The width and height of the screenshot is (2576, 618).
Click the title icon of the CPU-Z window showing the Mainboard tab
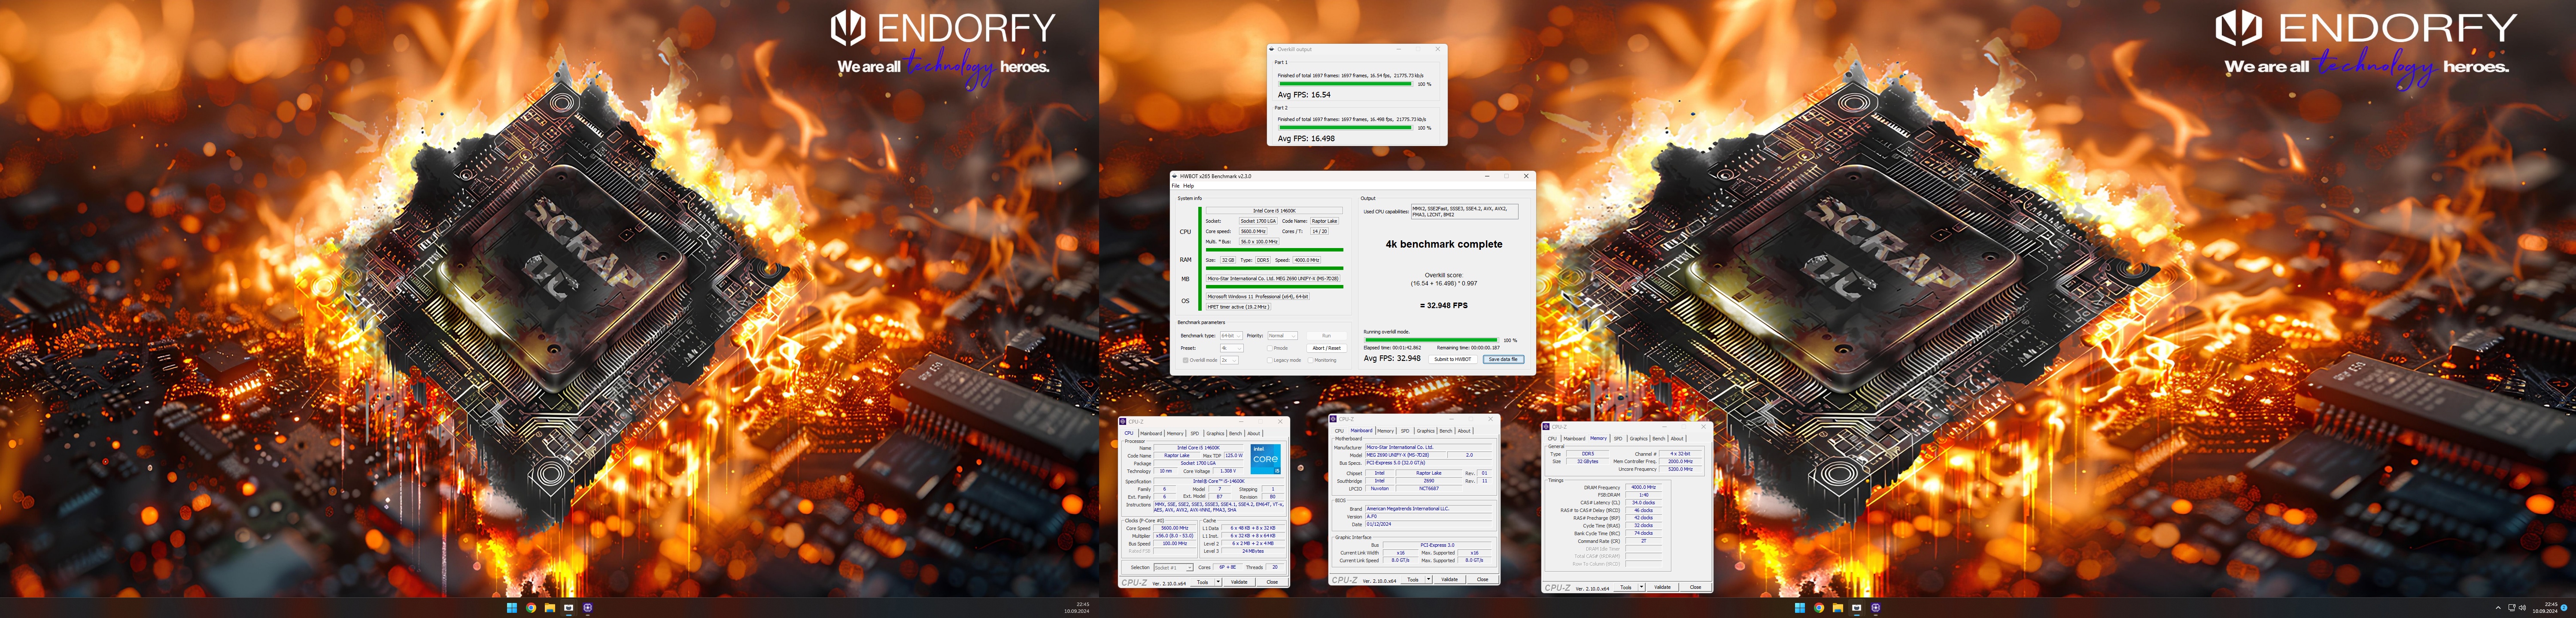(1333, 419)
